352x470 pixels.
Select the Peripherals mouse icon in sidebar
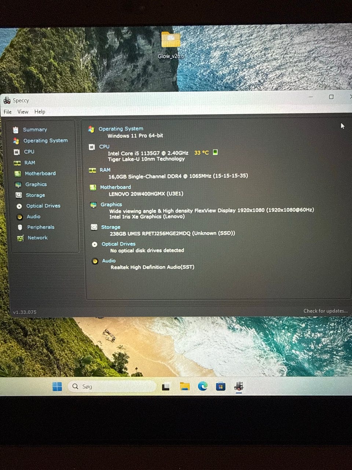[20, 228]
